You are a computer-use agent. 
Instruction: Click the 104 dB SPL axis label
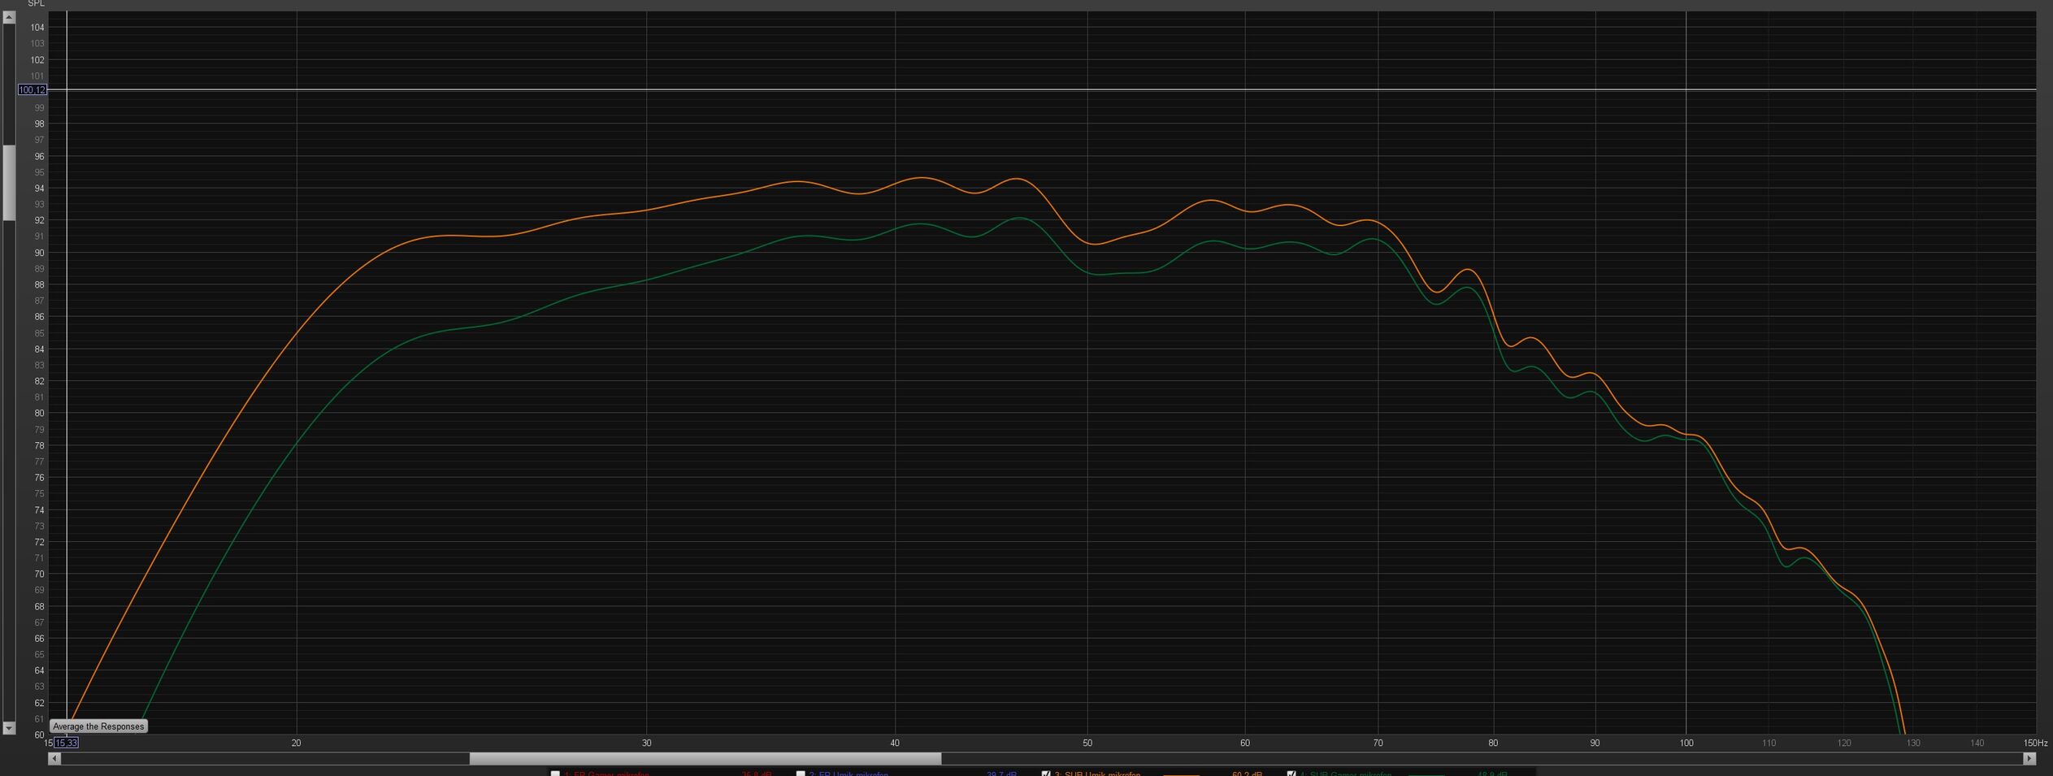[37, 28]
